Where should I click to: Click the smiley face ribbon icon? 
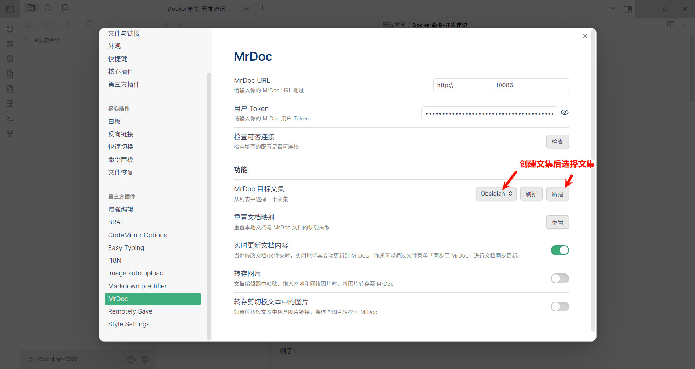(10, 59)
